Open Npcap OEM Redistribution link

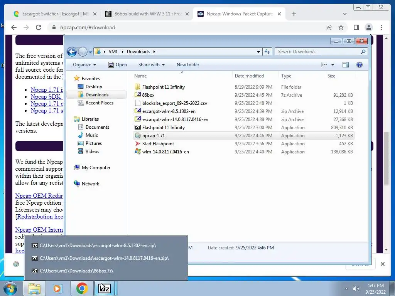point(39,196)
